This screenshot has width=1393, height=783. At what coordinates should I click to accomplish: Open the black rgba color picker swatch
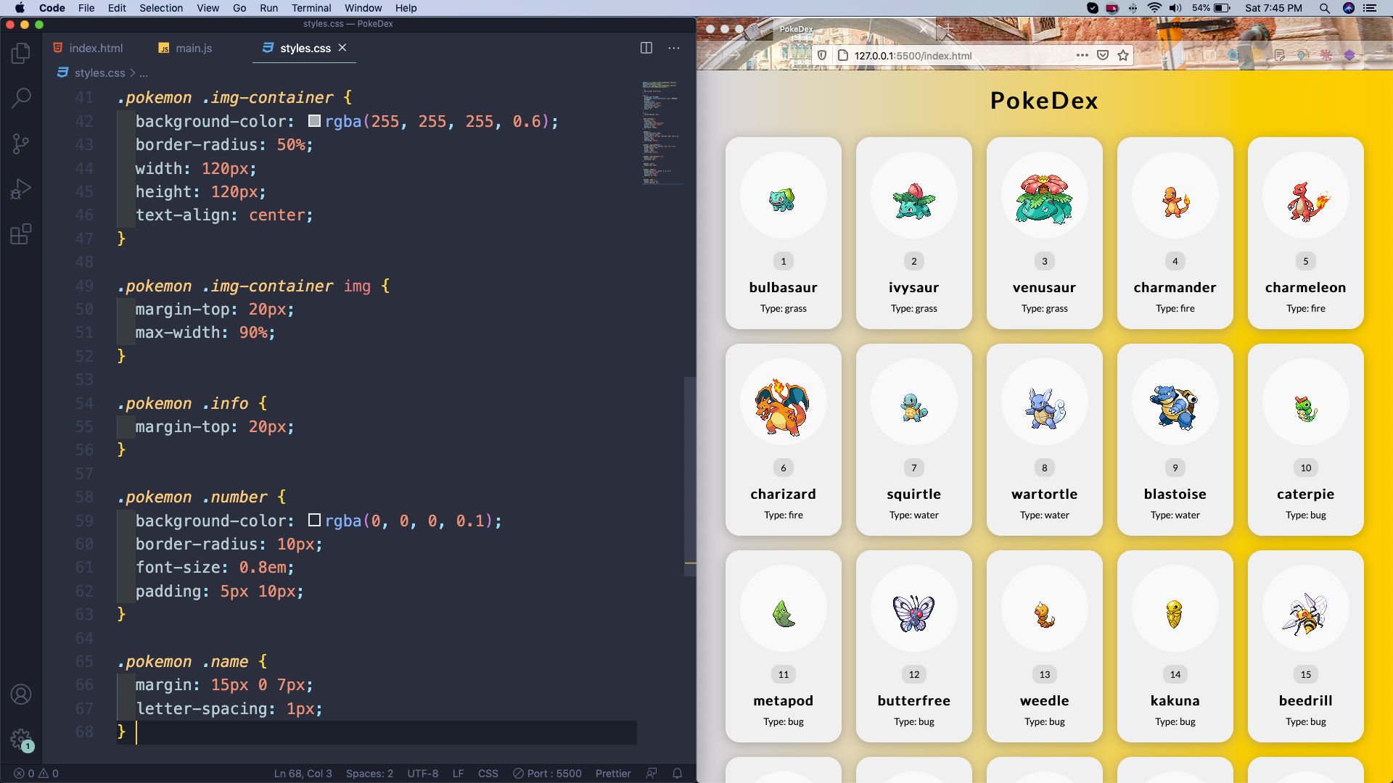pyautogui.click(x=314, y=521)
